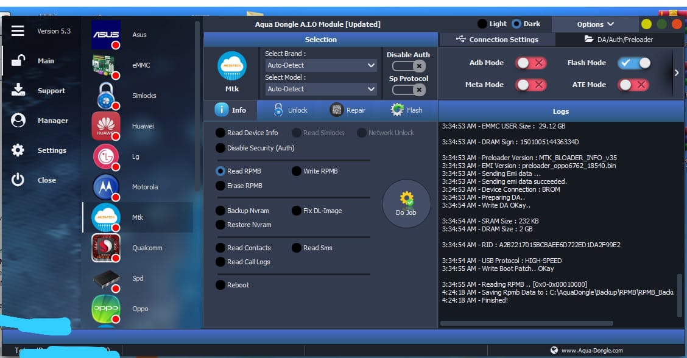This screenshot has width=687, height=358.
Task: Click the Info tab blue icon
Action: pos(221,110)
